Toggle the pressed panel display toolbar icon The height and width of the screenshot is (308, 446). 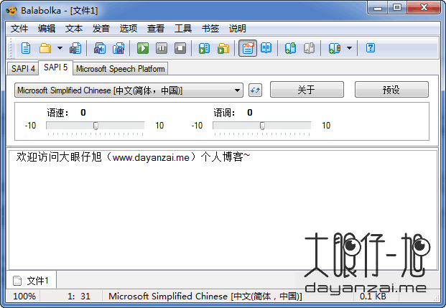[248, 48]
